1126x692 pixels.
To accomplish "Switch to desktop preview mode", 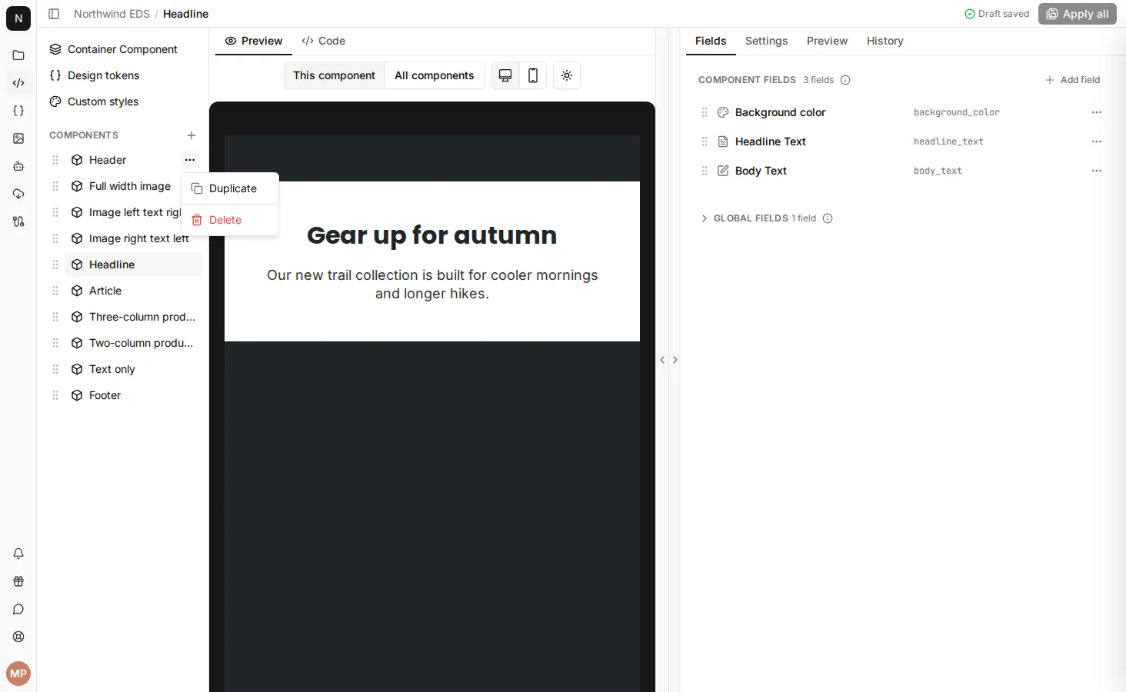I will 505,75.
